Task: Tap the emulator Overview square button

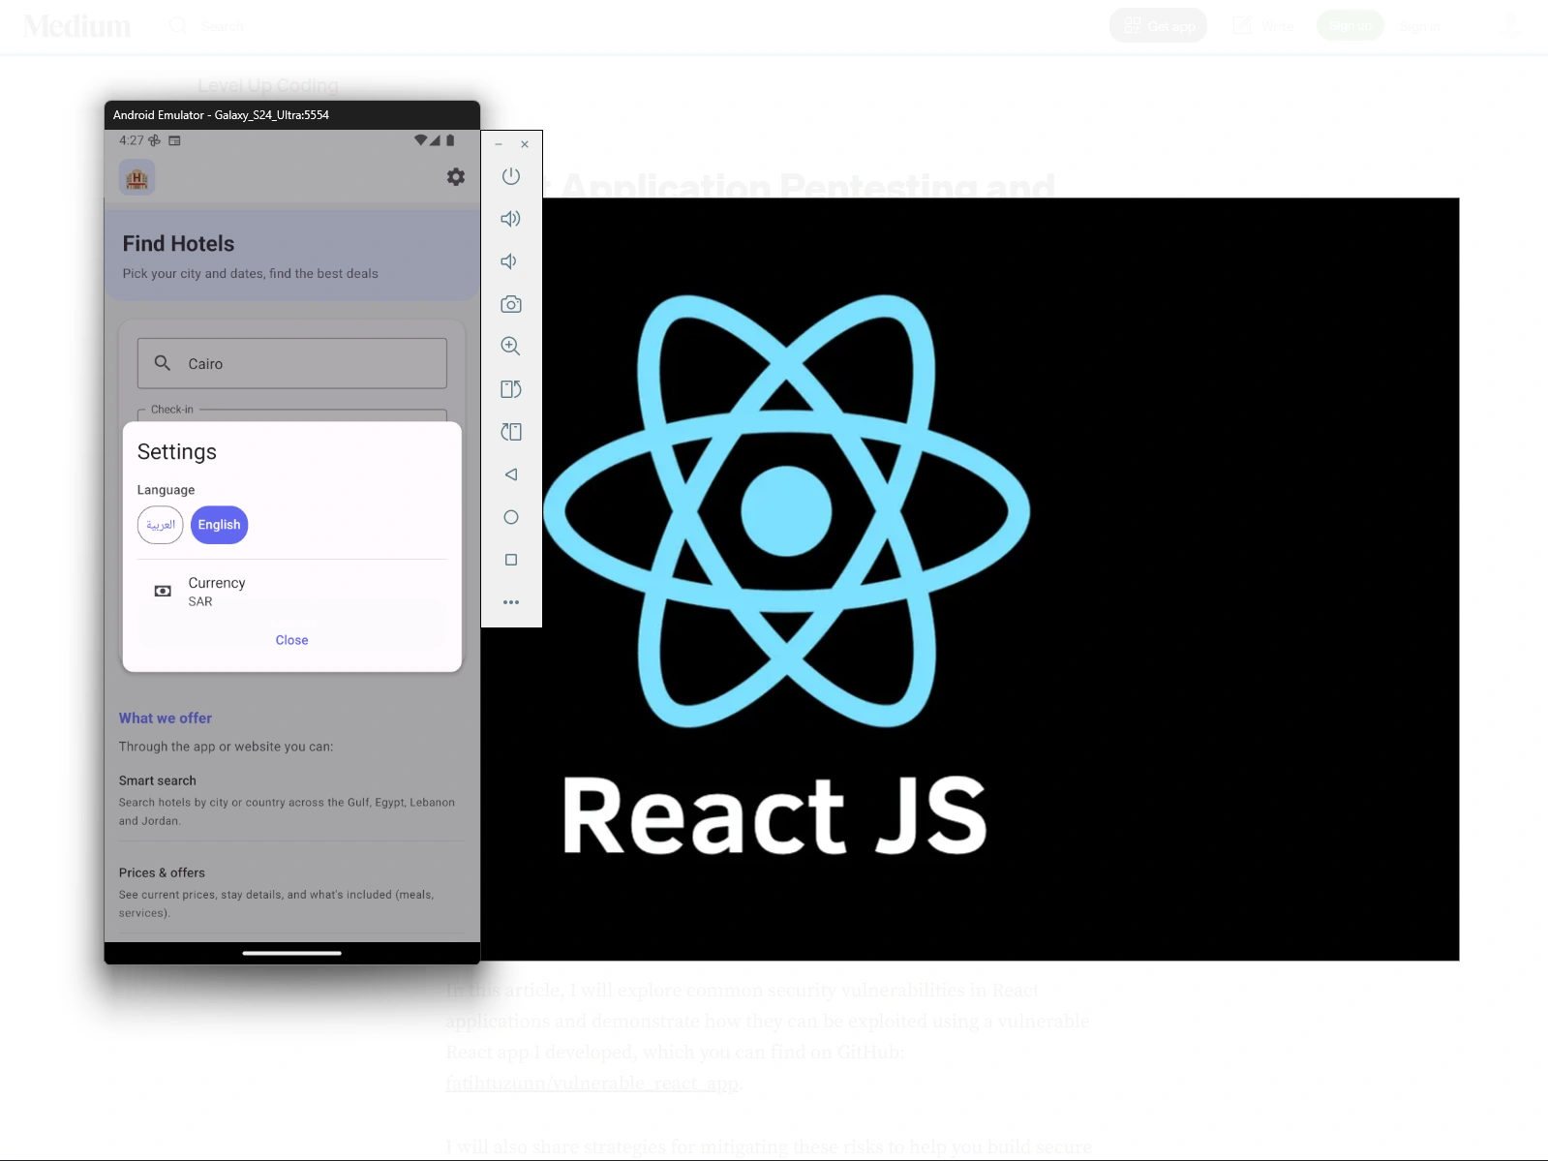Action: [x=511, y=560]
